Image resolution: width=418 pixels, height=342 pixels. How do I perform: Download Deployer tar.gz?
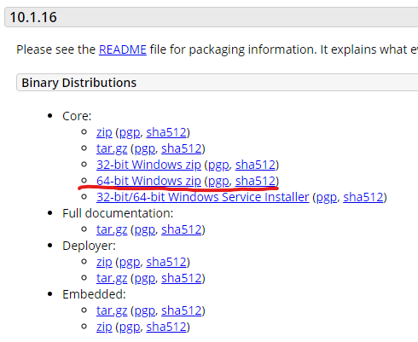(112, 279)
